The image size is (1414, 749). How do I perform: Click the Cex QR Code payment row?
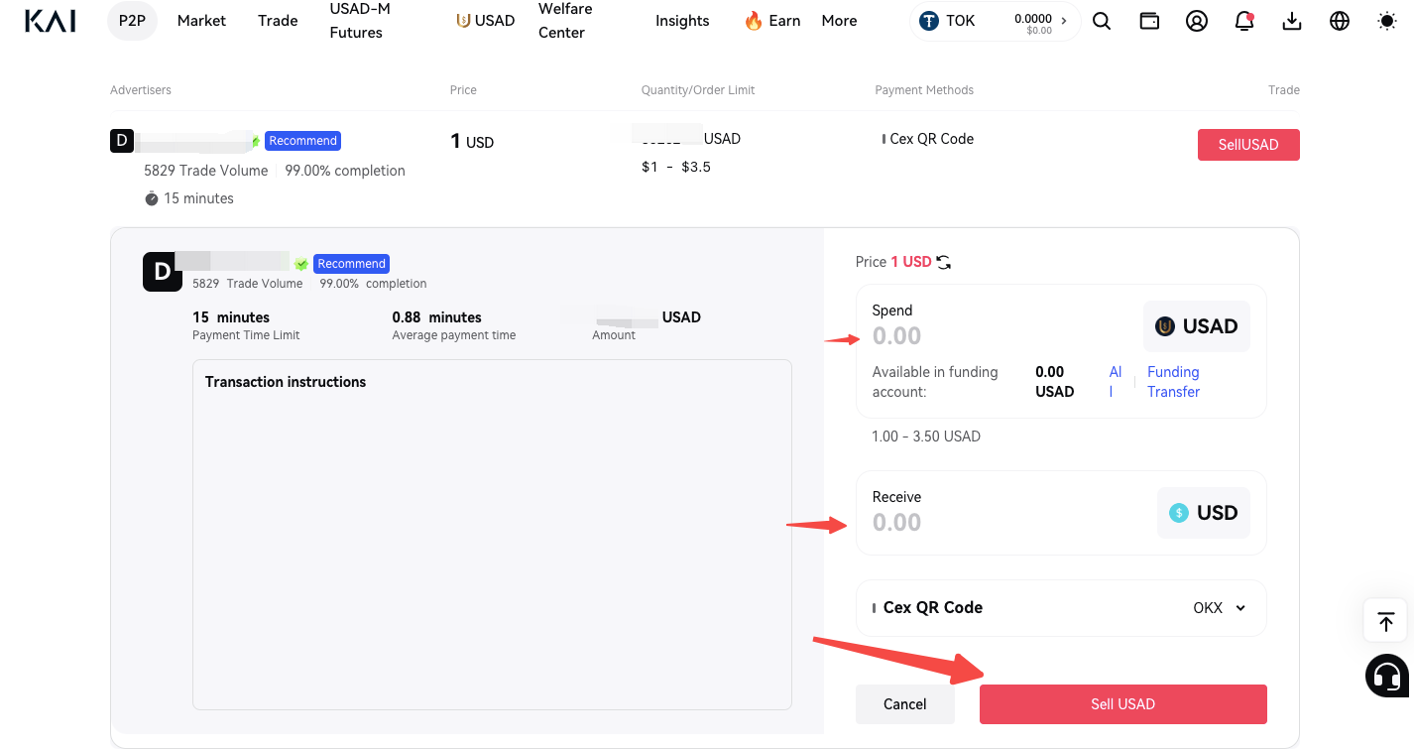click(x=1061, y=608)
